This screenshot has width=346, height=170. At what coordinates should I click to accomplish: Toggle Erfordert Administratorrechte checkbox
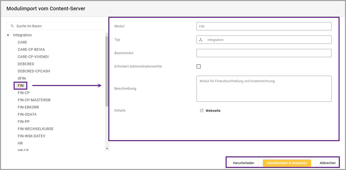click(x=199, y=66)
